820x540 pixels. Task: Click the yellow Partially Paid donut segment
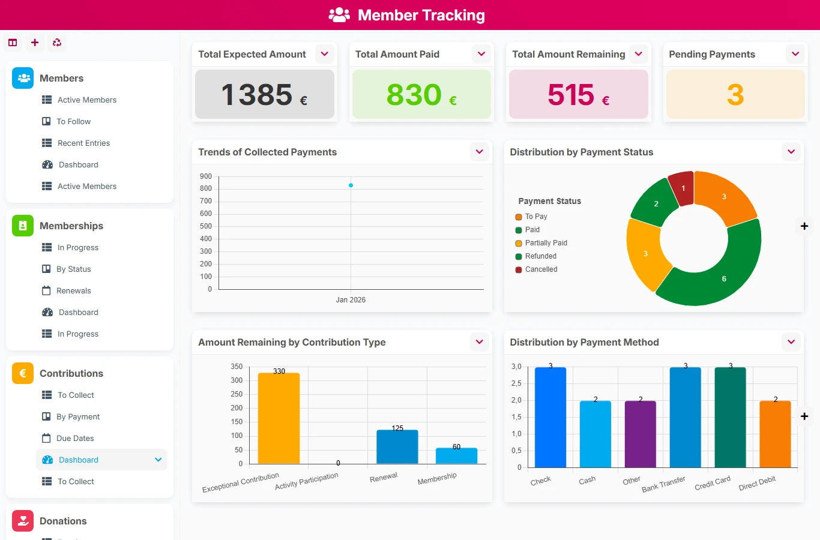(645, 254)
